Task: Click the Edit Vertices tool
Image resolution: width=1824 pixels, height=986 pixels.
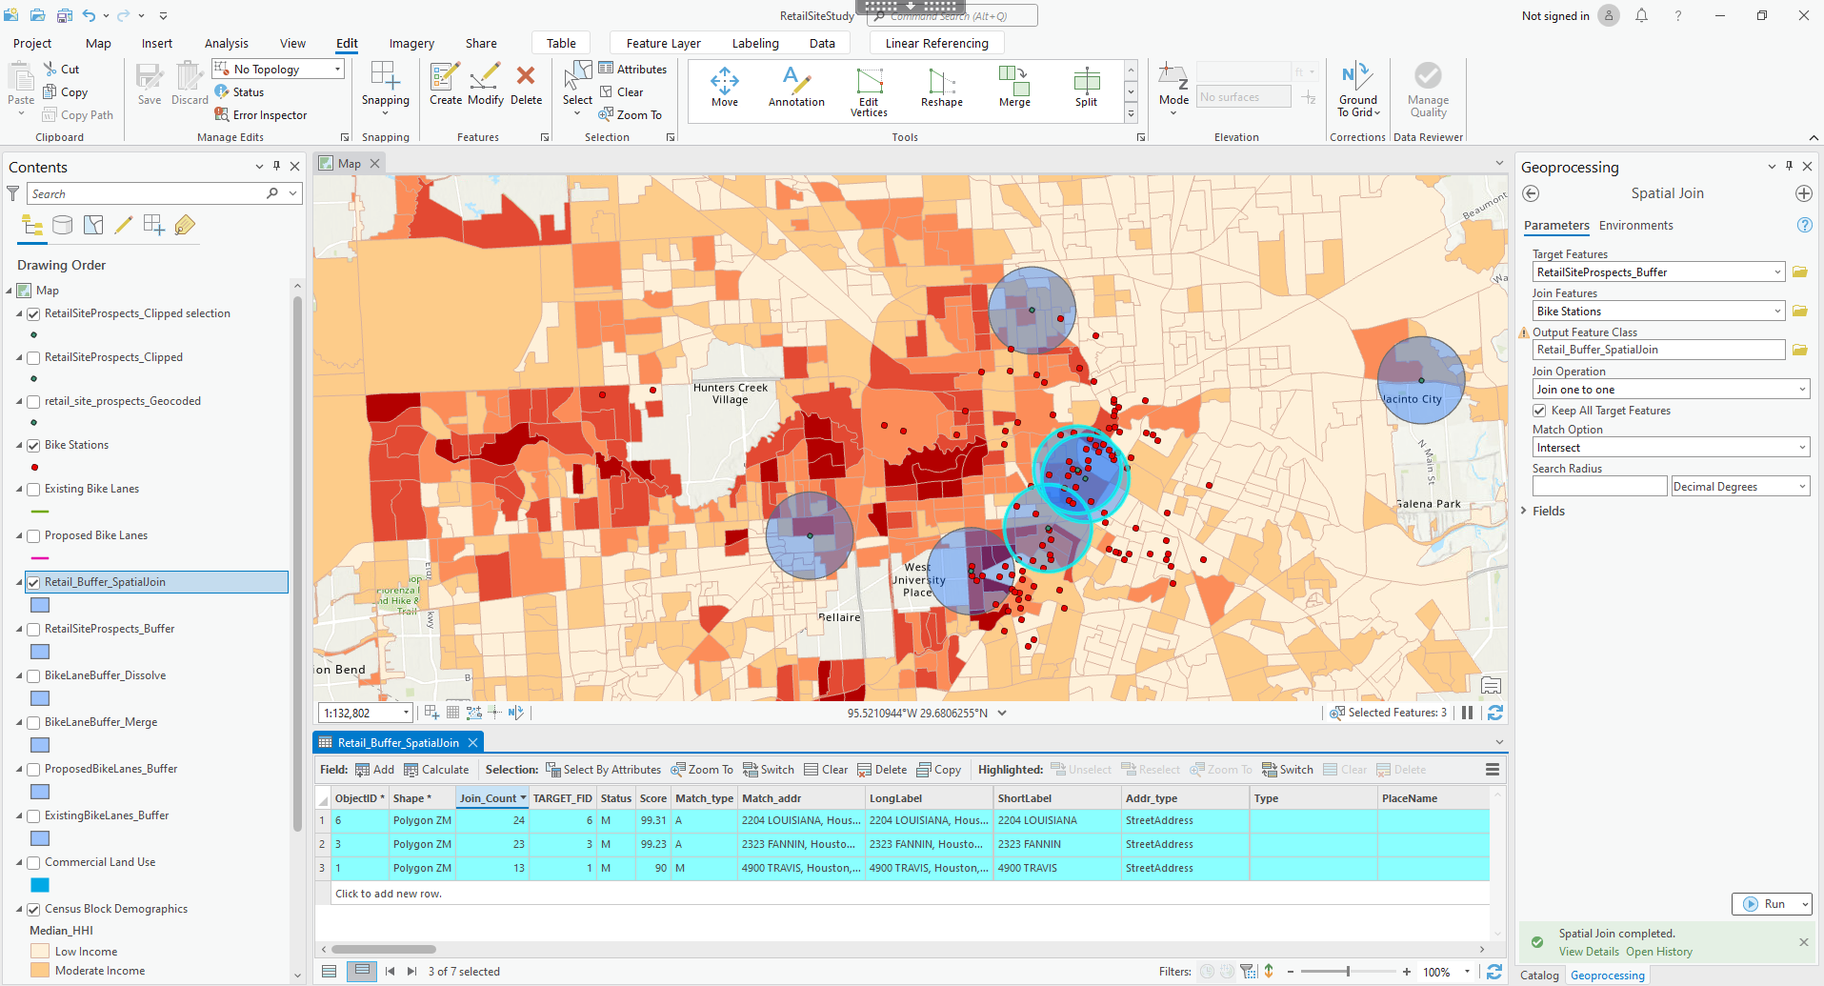Action: (x=868, y=91)
